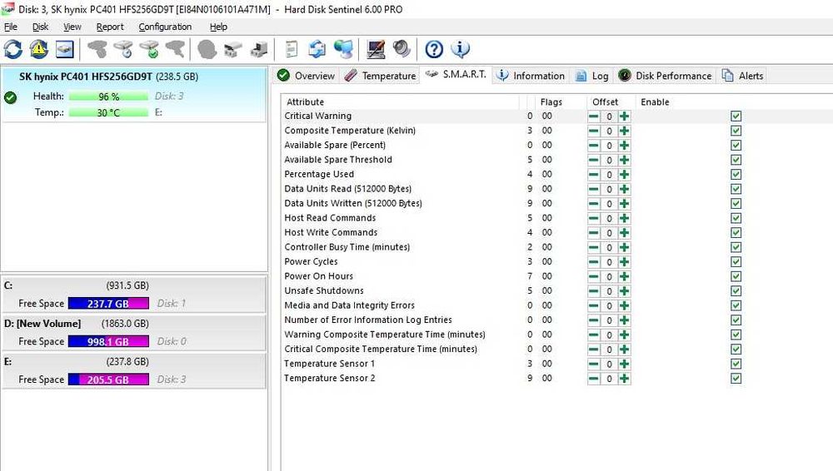This screenshot has height=471, width=833.
Task: Increase offset for Critical Warning
Action: [624, 117]
